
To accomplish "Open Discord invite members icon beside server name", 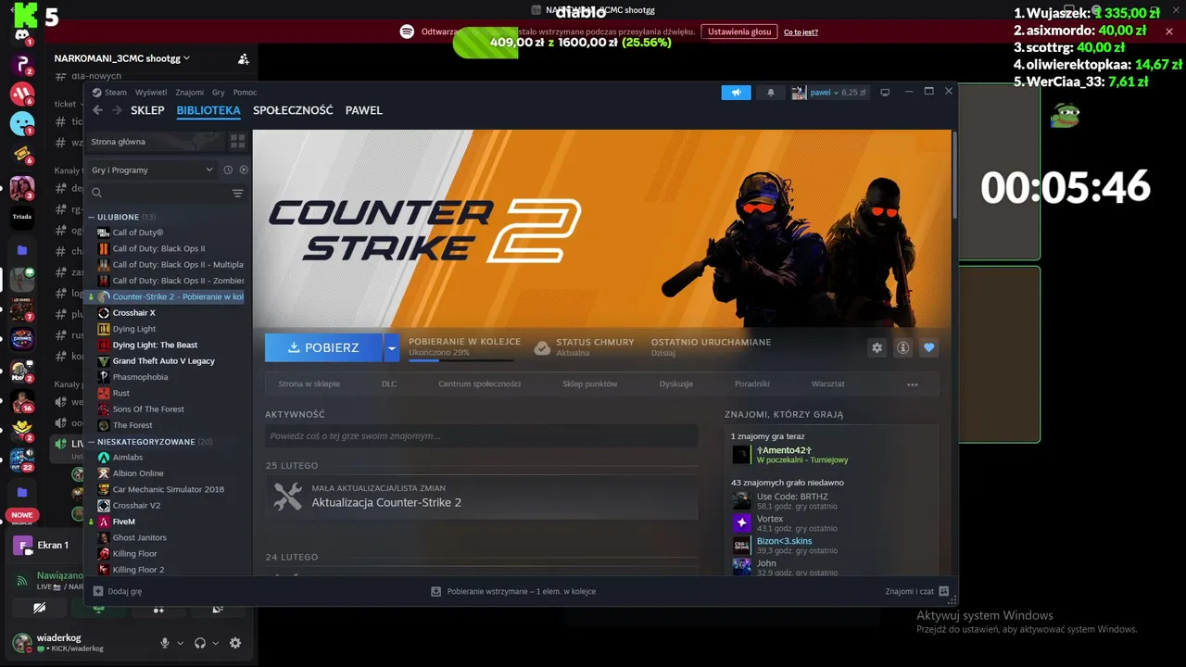I will pos(243,58).
